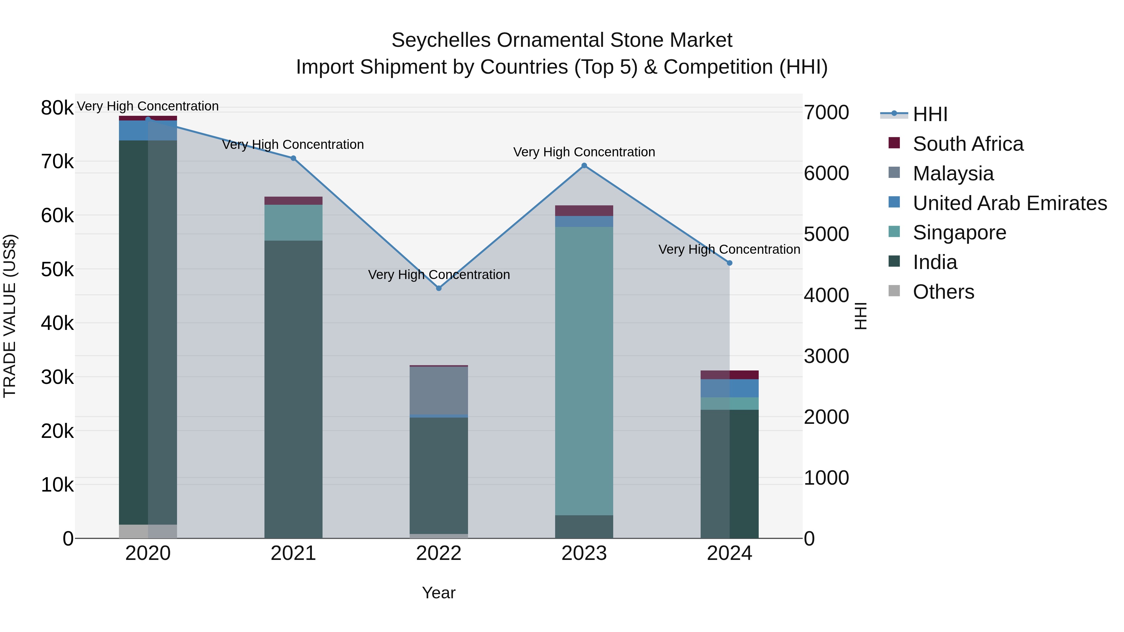Click the TRADE VALUE (US$) axis title
This screenshot has height=632, width=1124.
click(10, 316)
